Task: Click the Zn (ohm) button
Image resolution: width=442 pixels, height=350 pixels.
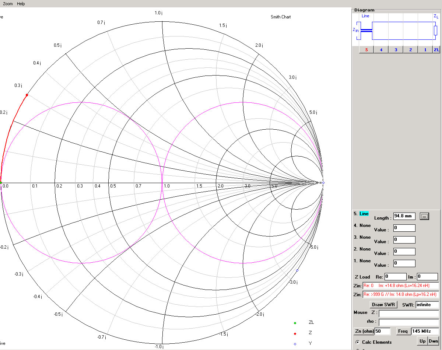Action: pos(364,331)
